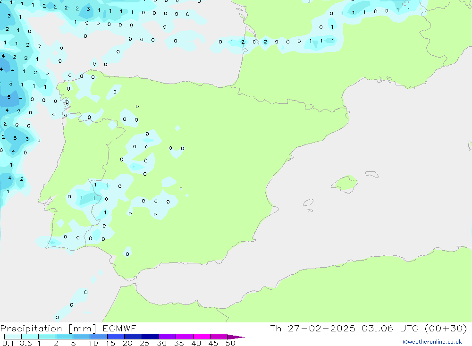Click the '0.5' legend scale label
Image resolution: width=472 pixels, height=346 pixels.
25,343
